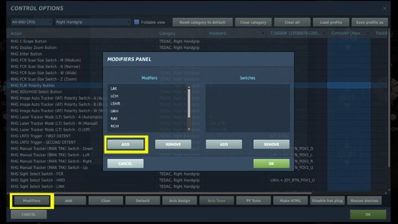Click the Clear all button

[x=292, y=22]
